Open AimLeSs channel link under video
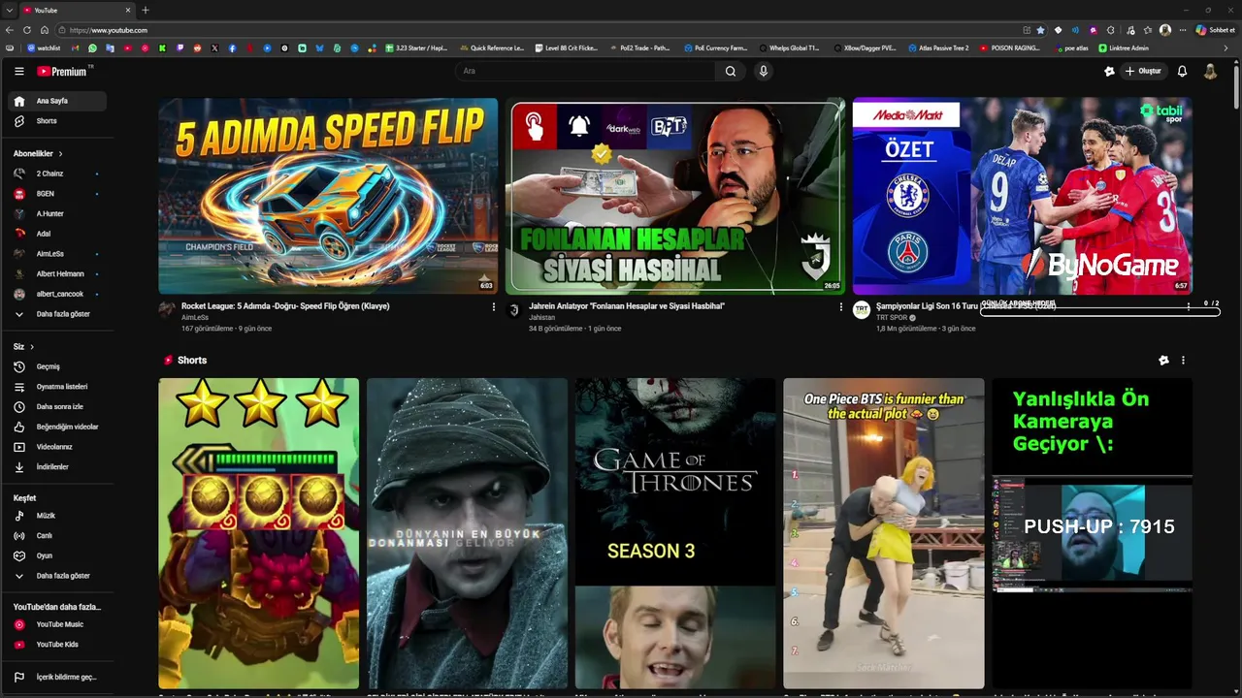 195,317
